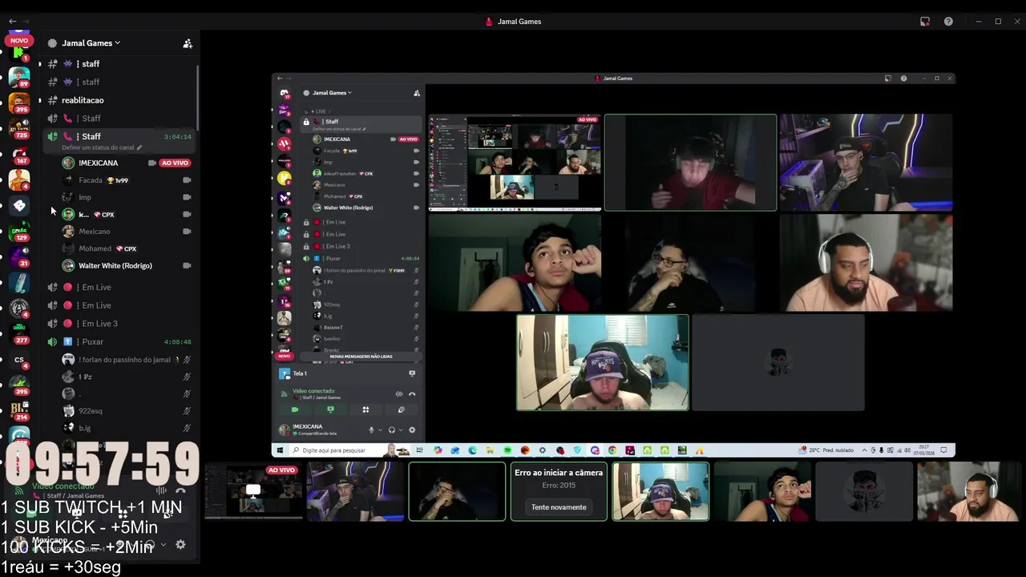Open the server icon with the 167 badge
This screenshot has height=577, width=1026.
click(x=19, y=155)
